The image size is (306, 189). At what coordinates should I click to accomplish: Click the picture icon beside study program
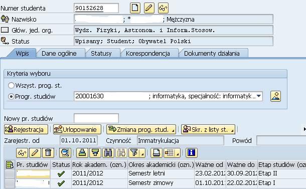point(275,96)
